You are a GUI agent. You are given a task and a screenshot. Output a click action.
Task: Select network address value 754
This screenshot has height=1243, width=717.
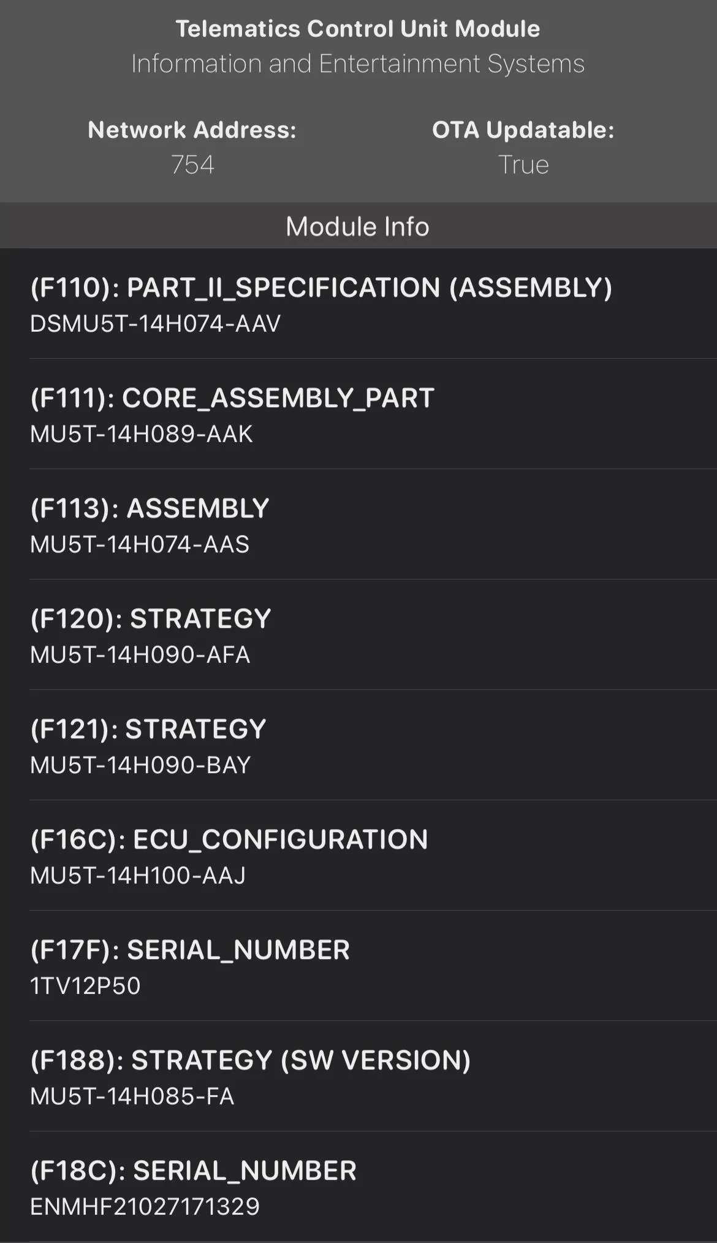[192, 164]
